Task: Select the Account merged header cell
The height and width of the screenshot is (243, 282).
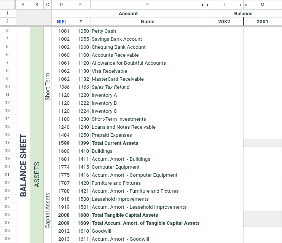Action: click(x=128, y=13)
